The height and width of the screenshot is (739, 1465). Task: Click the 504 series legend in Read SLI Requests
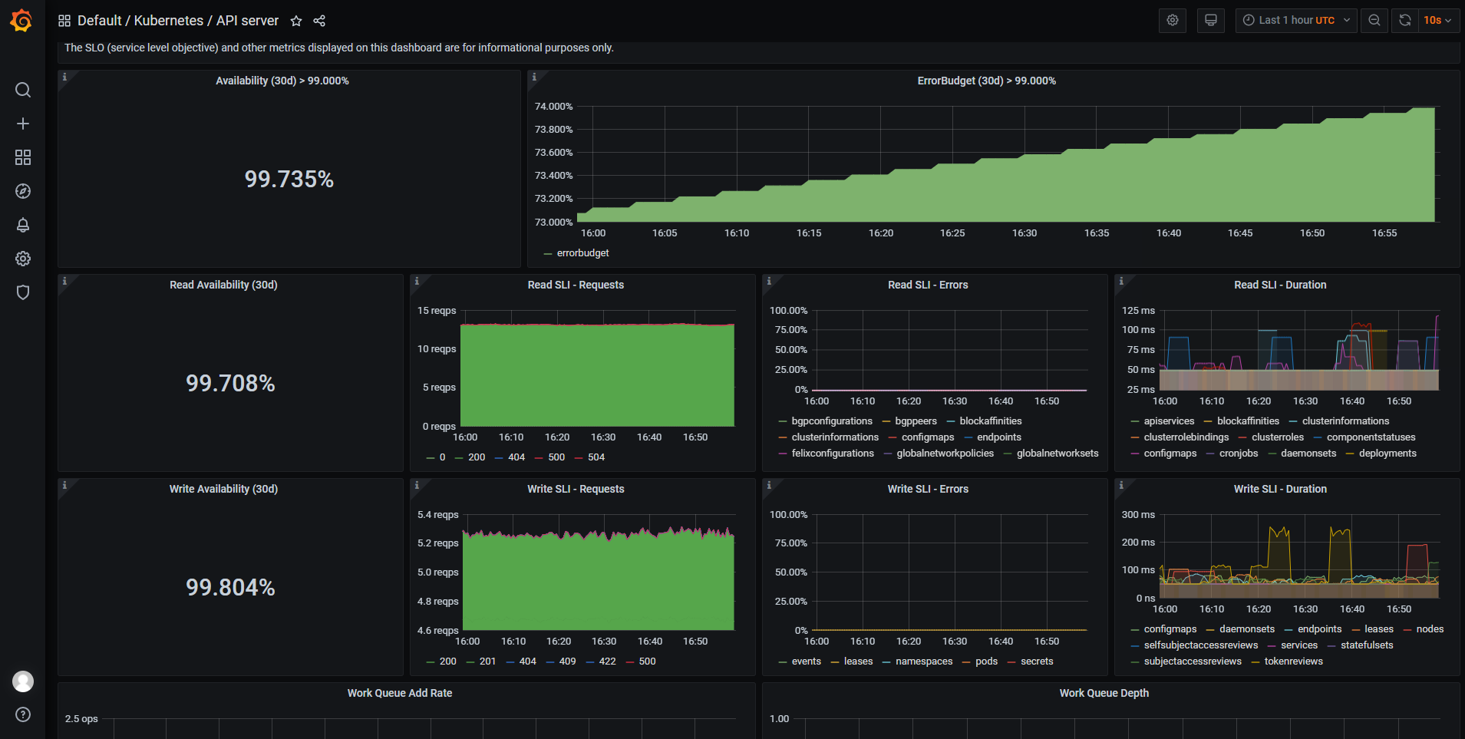click(596, 457)
